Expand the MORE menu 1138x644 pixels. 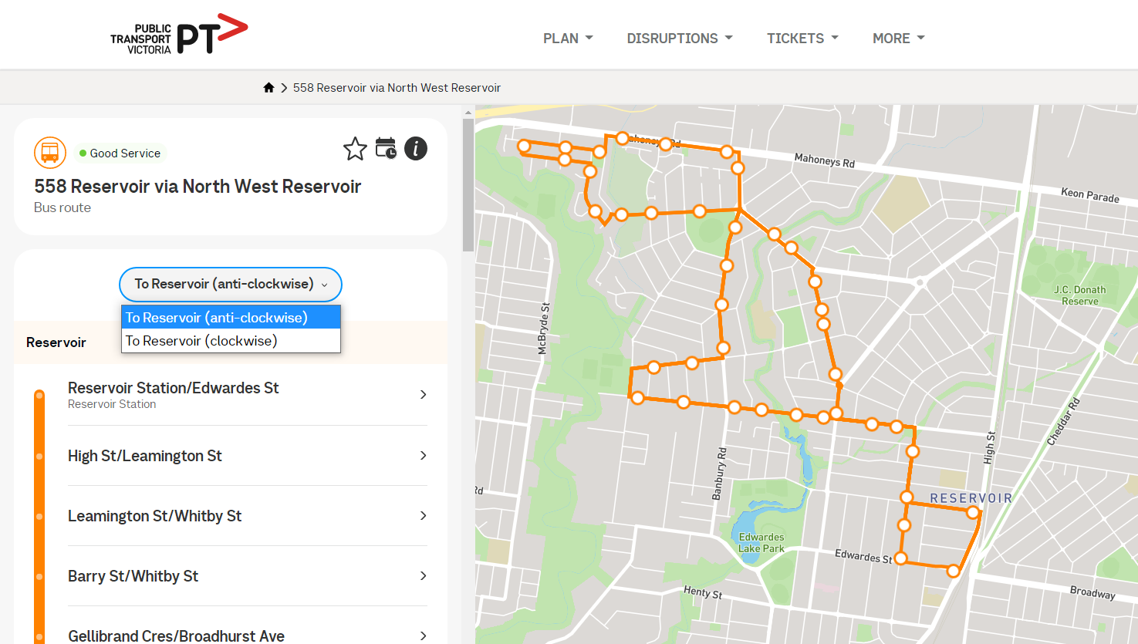point(898,39)
